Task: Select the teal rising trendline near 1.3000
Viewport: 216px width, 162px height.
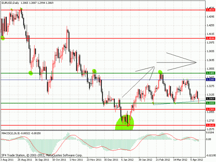Action: click(x=179, y=103)
